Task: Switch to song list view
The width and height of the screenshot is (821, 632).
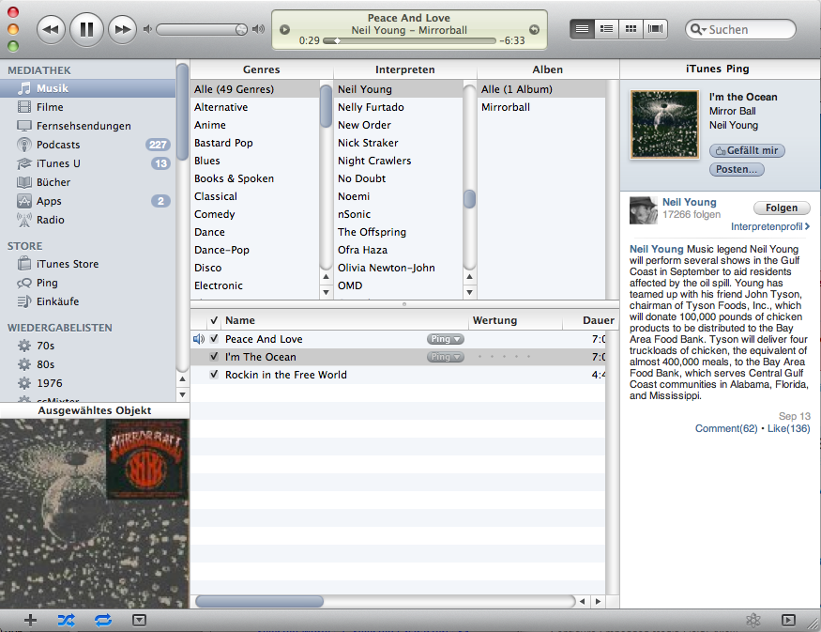Action: [x=582, y=29]
